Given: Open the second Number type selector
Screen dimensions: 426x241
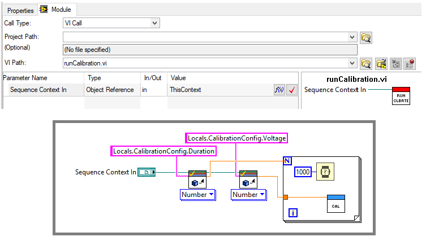Looking at the screenshot, I should (248, 195).
